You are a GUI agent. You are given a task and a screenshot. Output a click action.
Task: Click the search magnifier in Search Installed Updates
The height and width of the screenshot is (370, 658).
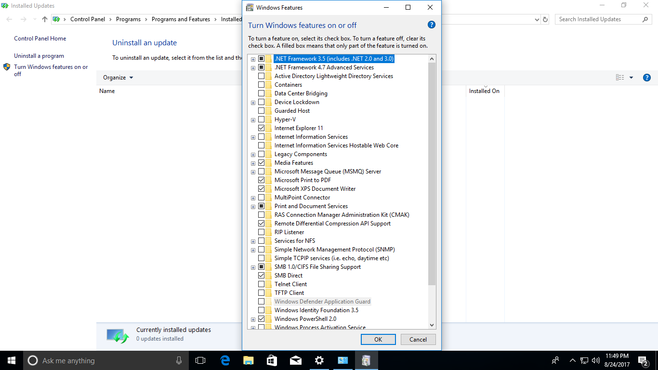[645, 19]
